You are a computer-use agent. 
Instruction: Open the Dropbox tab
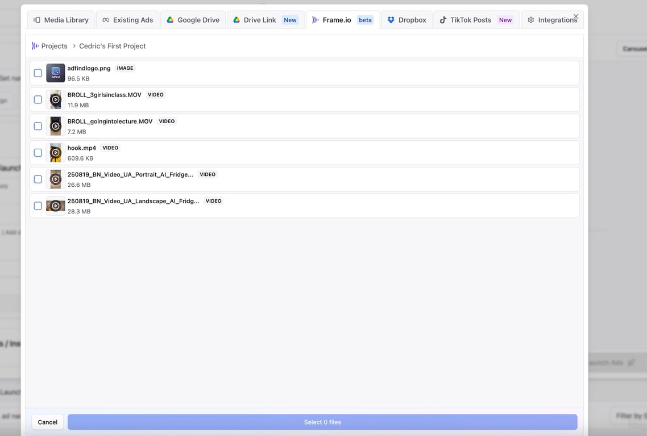407,20
